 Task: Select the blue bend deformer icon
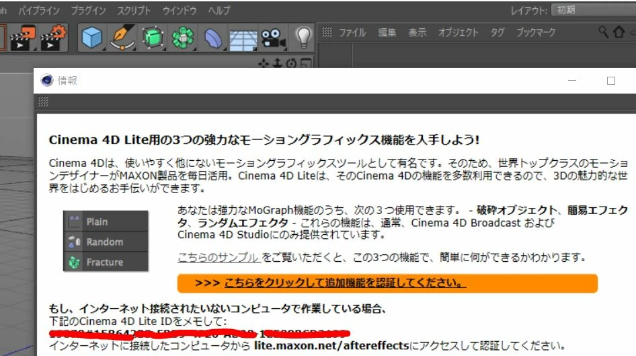coord(213,39)
